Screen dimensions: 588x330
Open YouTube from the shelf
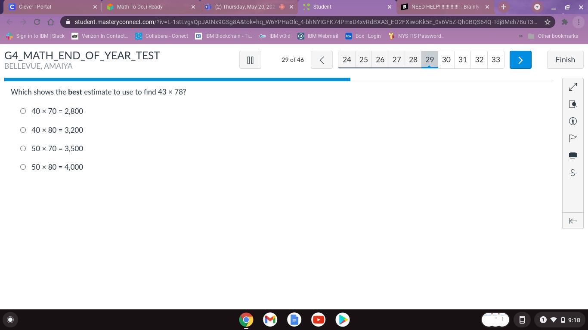point(319,320)
